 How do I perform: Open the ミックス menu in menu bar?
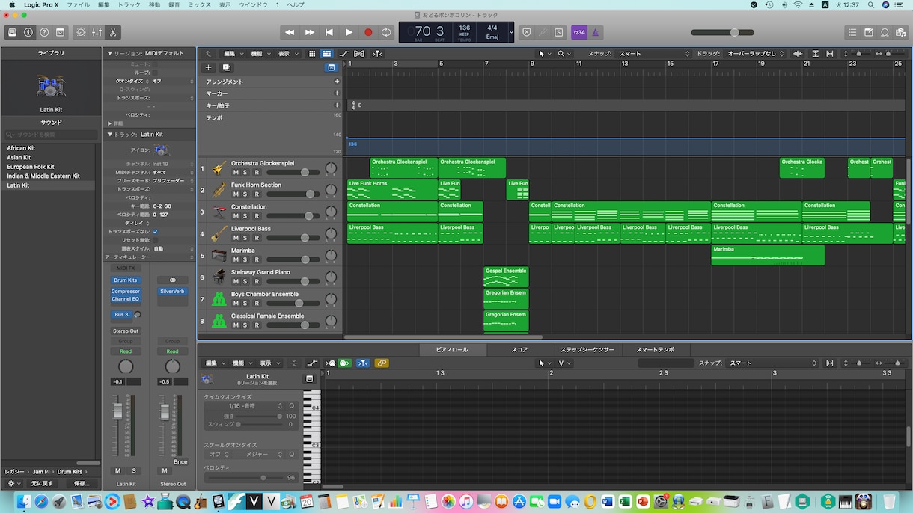click(199, 5)
